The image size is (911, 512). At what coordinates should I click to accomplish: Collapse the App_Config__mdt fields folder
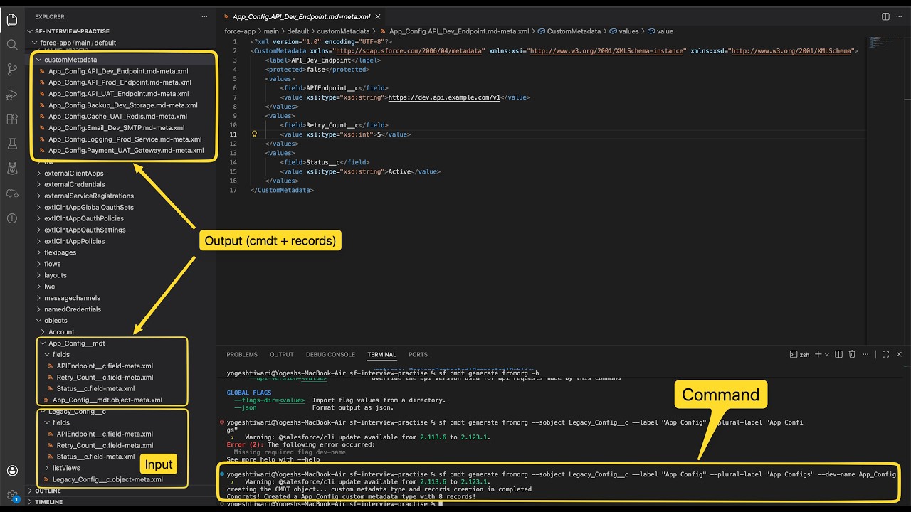coord(61,354)
